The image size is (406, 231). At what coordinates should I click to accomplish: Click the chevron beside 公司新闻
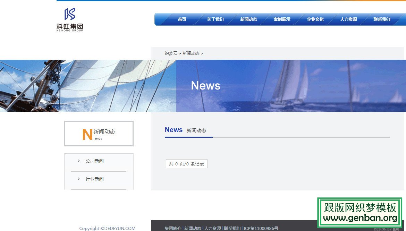(x=78, y=161)
